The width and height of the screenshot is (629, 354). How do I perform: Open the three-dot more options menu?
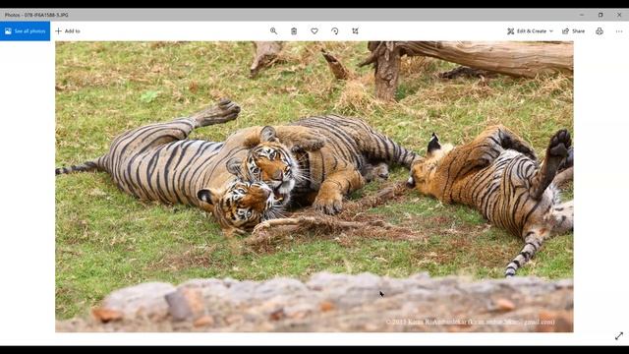coord(619,30)
